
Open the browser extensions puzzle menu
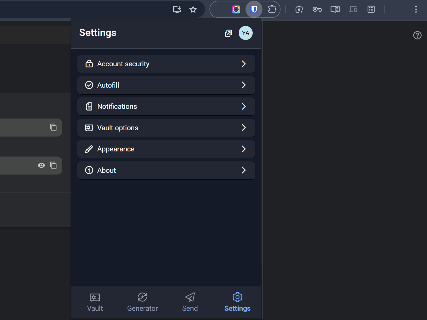(x=272, y=9)
